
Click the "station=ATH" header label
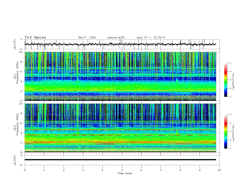(x=116, y=37)
